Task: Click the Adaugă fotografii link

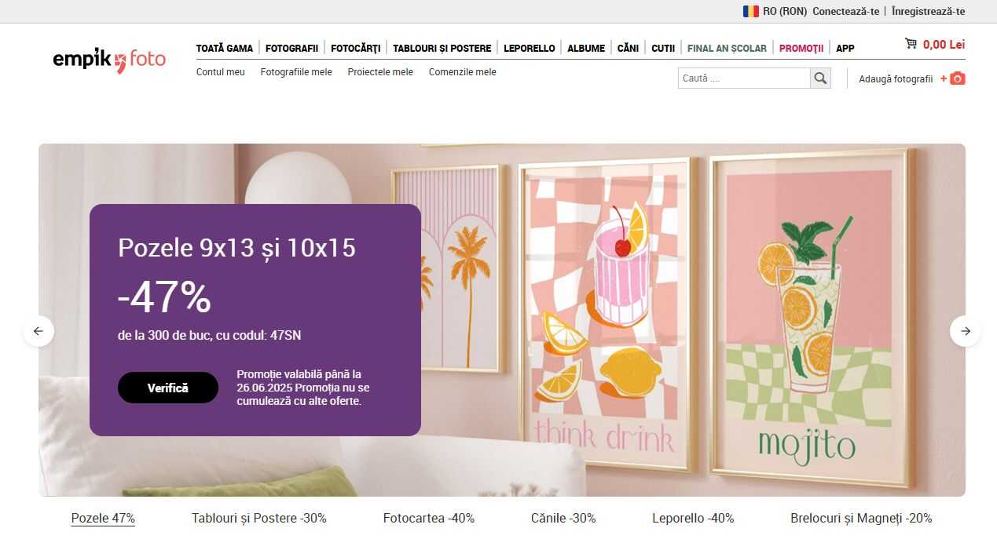Action: (896, 79)
